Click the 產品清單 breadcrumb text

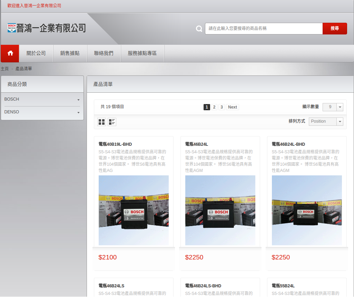point(24,69)
